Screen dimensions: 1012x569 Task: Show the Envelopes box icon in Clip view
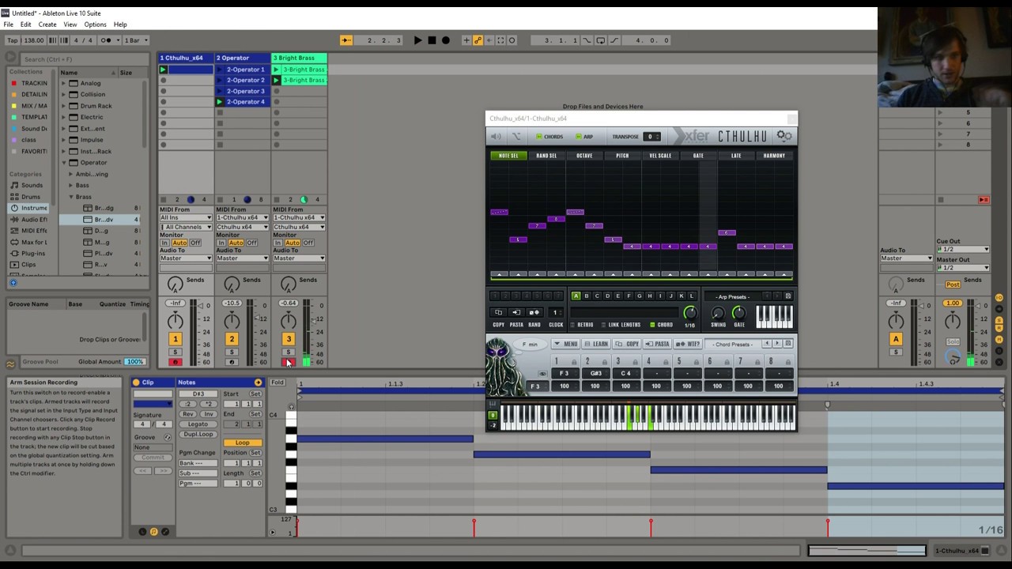click(x=165, y=532)
